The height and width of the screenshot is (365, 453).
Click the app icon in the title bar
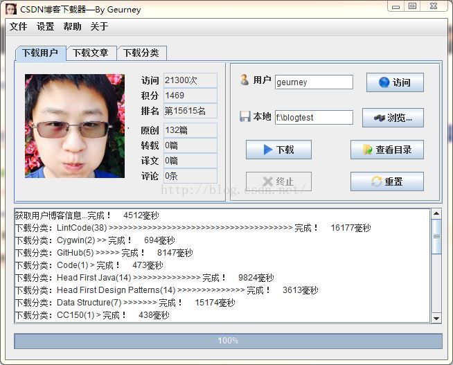[x=11, y=9]
